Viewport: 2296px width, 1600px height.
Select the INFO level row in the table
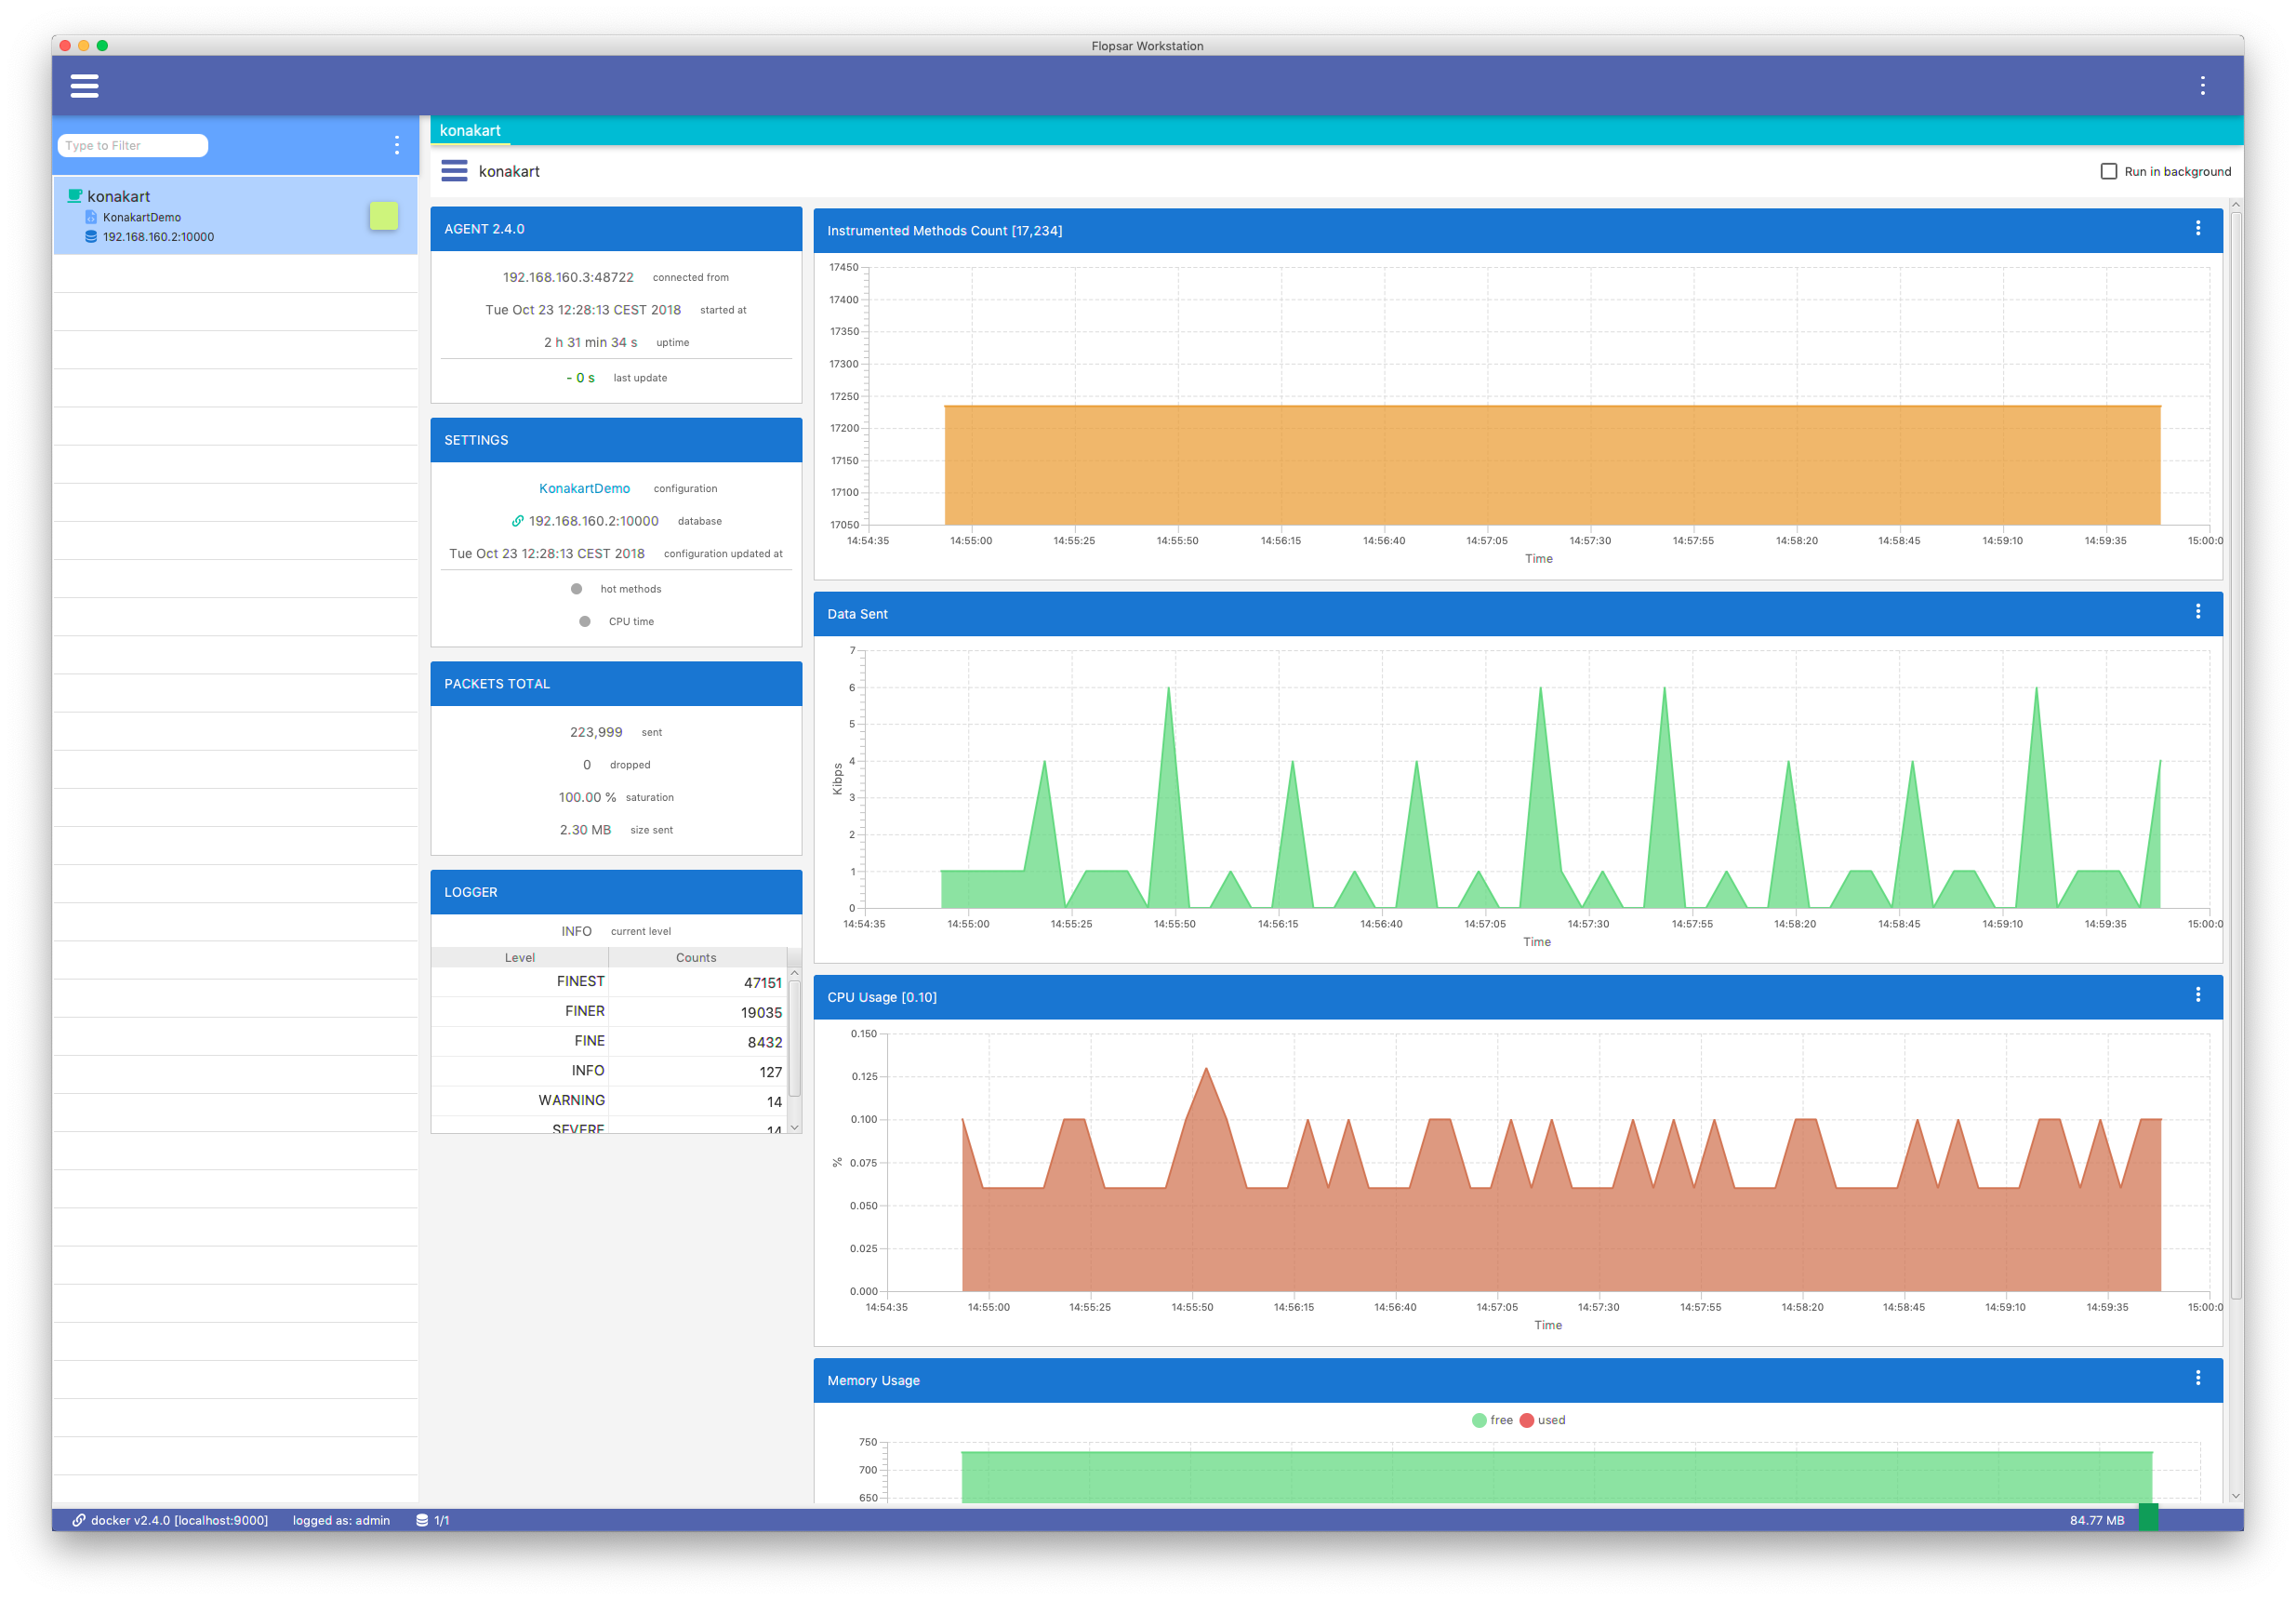pos(609,1071)
